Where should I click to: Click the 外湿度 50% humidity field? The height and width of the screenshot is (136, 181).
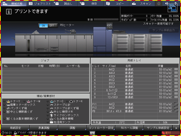coord(157,122)
